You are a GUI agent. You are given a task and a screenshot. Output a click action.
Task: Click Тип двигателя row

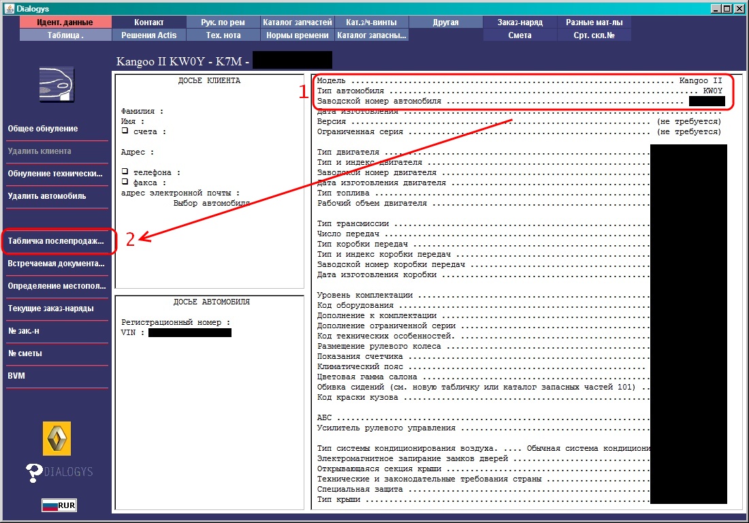[483, 152]
